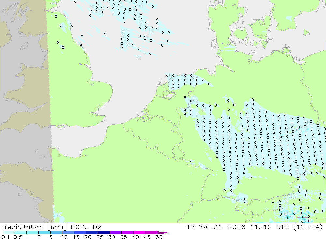Image resolution: width=326 pixels, height=239 pixels.
Task: Click the 'Th 29-01-2026' date text
Action: click(216, 227)
